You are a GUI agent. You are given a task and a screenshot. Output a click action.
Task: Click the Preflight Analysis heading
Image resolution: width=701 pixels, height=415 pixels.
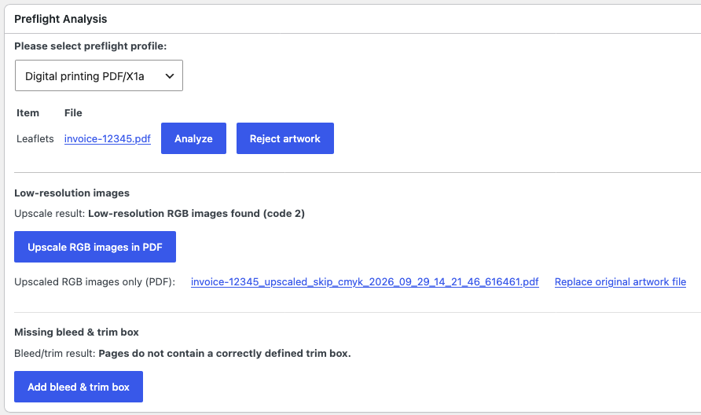pyautogui.click(x=61, y=19)
